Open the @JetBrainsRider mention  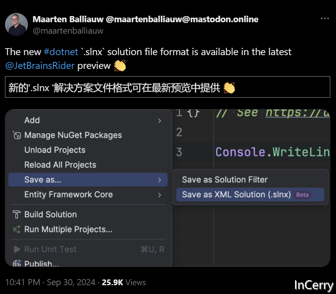coord(40,65)
